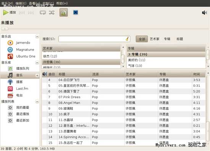Click the blue visualization icon
This screenshot has height=151, width=210.
(76, 13)
